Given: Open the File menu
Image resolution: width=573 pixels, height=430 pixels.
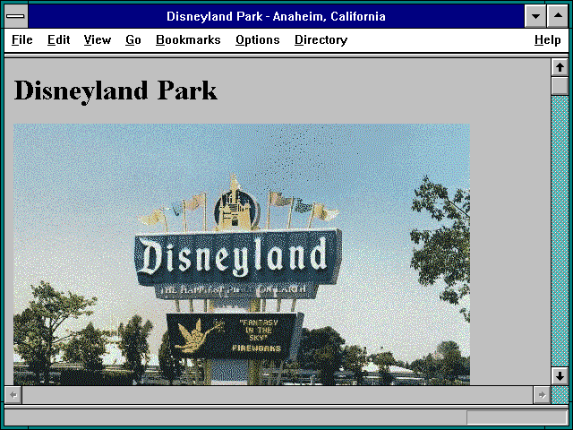Looking at the screenshot, I should tap(21, 39).
